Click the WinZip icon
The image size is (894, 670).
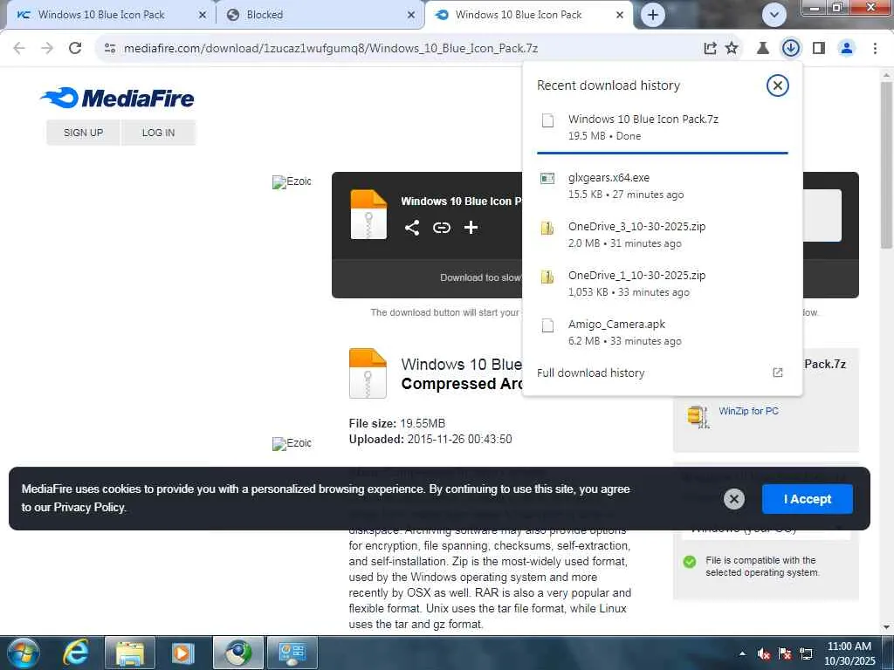click(698, 416)
